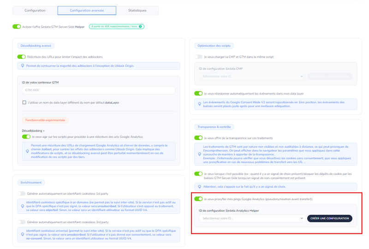Toggle automatic data layer event reordering

[198, 93]
